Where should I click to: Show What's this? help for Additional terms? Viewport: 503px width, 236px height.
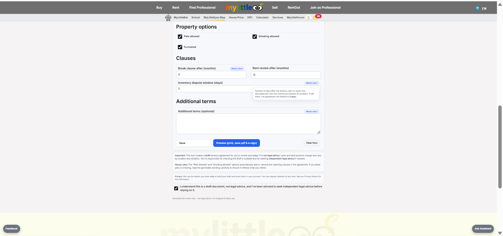(311, 111)
